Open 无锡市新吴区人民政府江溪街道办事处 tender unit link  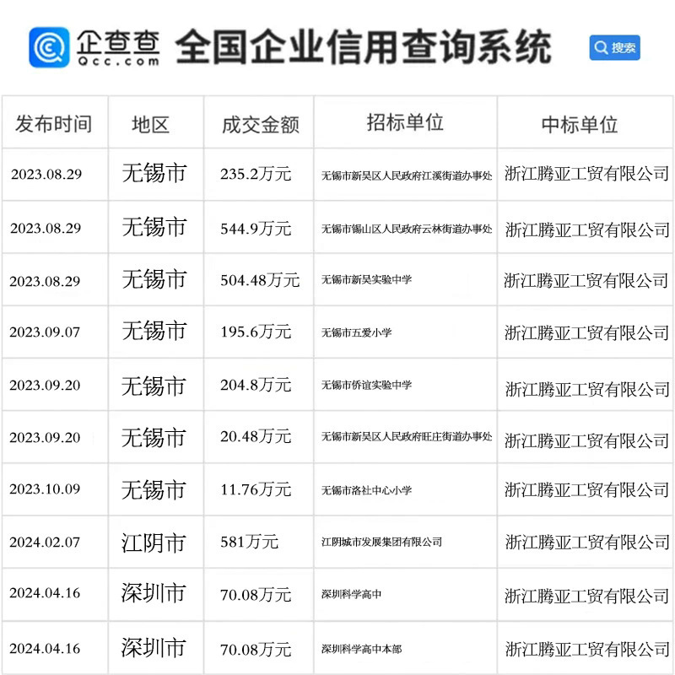(406, 175)
